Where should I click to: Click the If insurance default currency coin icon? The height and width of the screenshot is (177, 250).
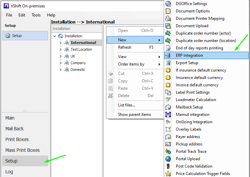click(x=168, y=70)
